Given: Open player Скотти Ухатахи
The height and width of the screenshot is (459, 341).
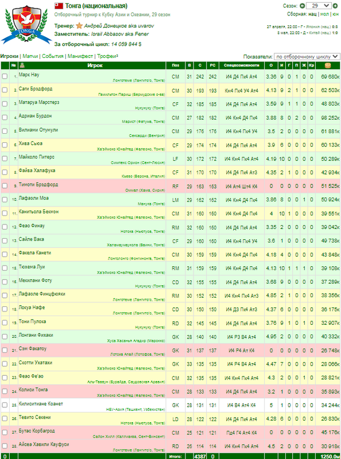Looking at the screenshot, I should [x=36, y=363].
